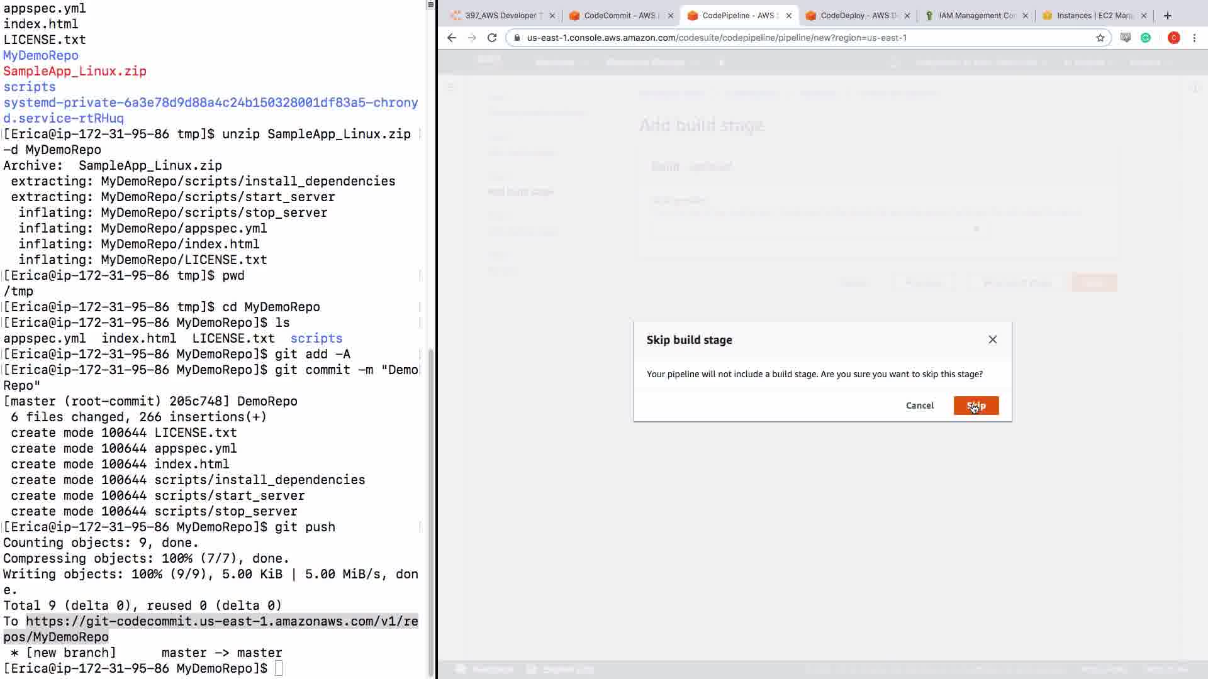Open a new browser tab
Image resolution: width=1208 pixels, height=679 pixels.
tap(1167, 16)
